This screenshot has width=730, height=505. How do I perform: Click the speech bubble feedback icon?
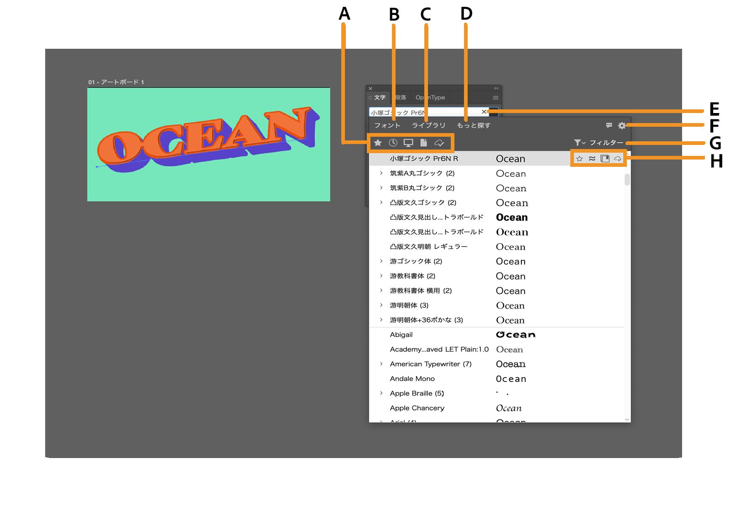pos(609,125)
